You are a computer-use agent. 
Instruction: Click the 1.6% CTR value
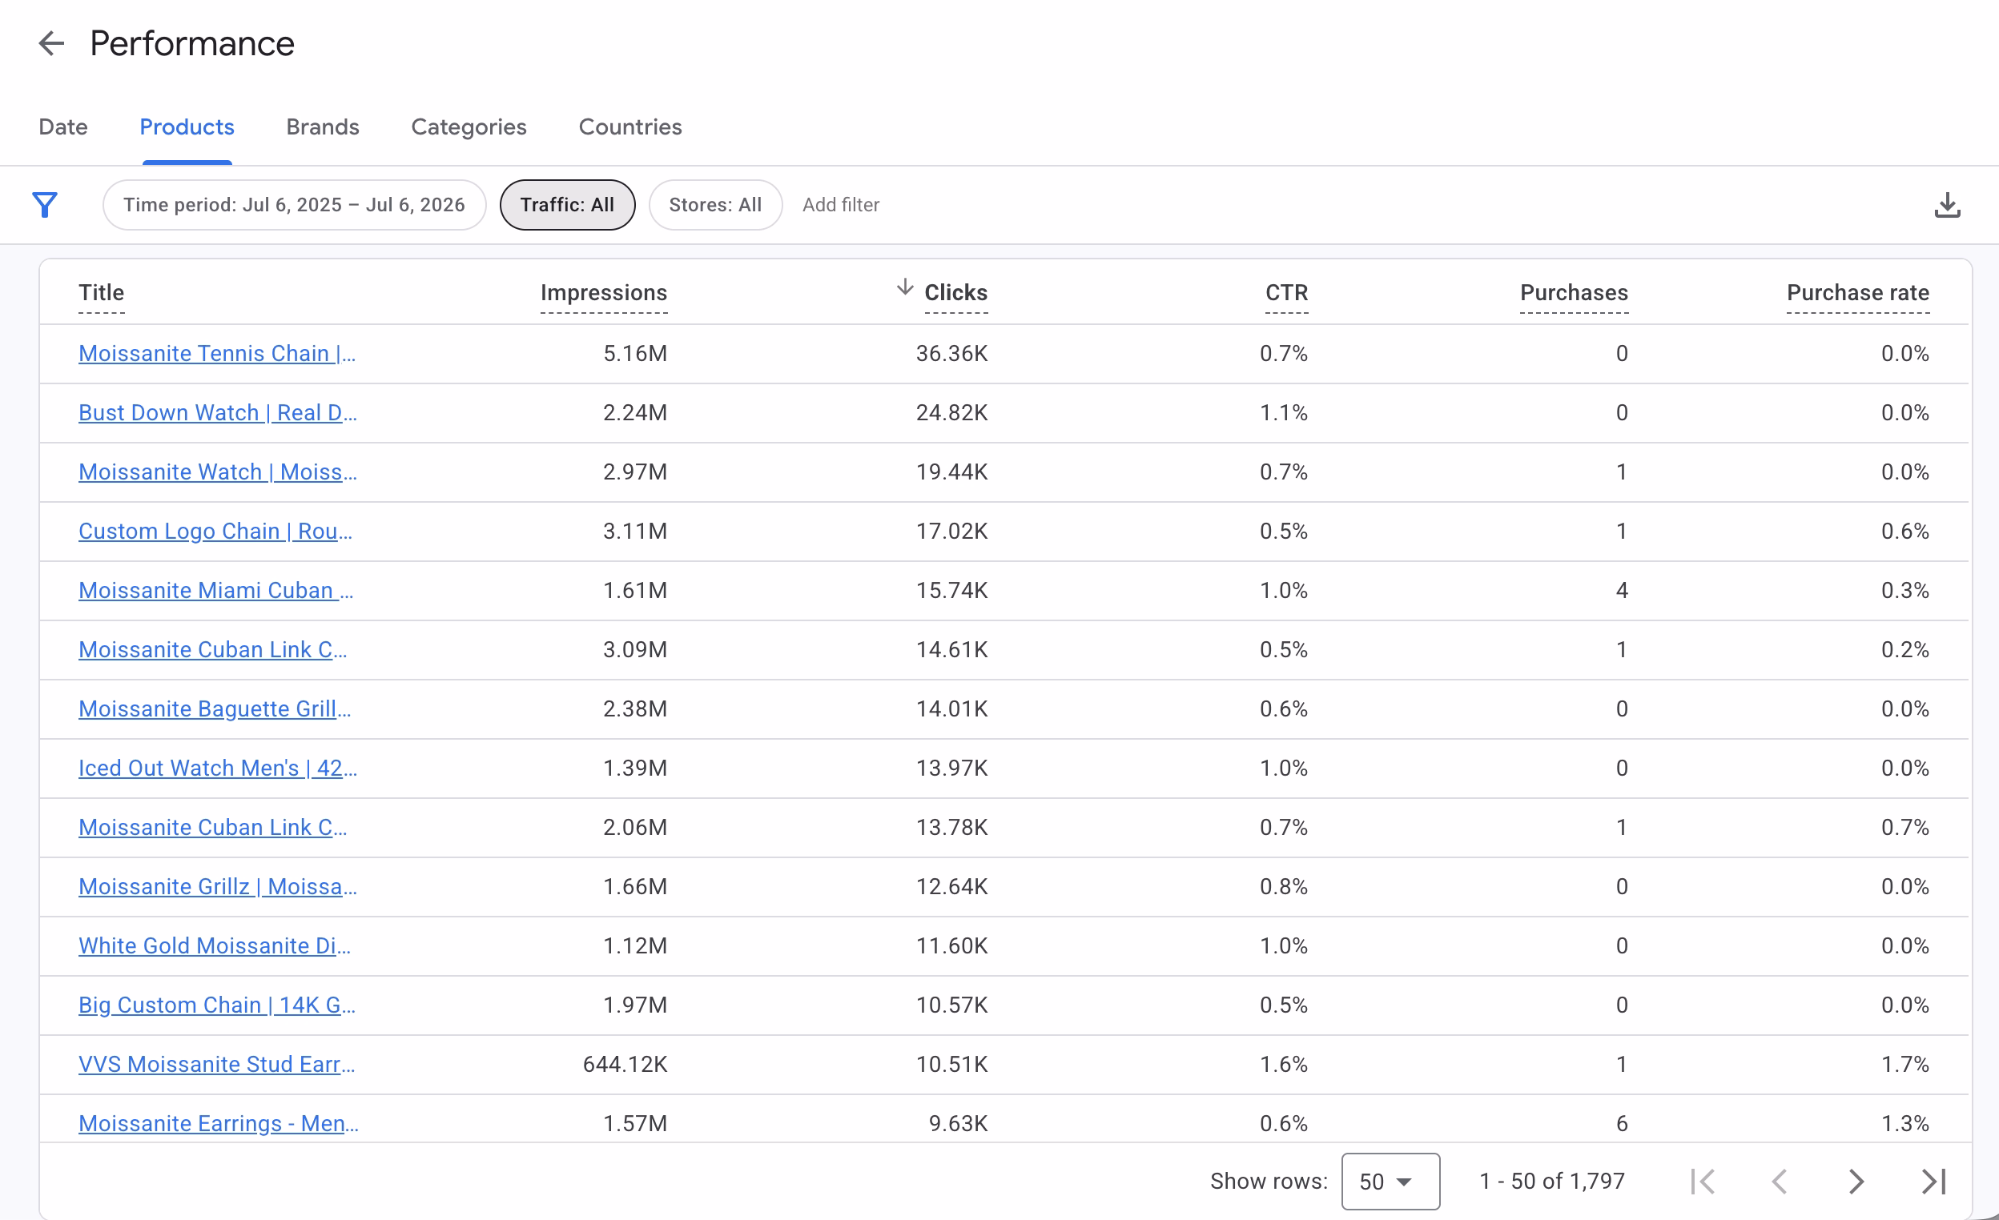point(1284,1064)
